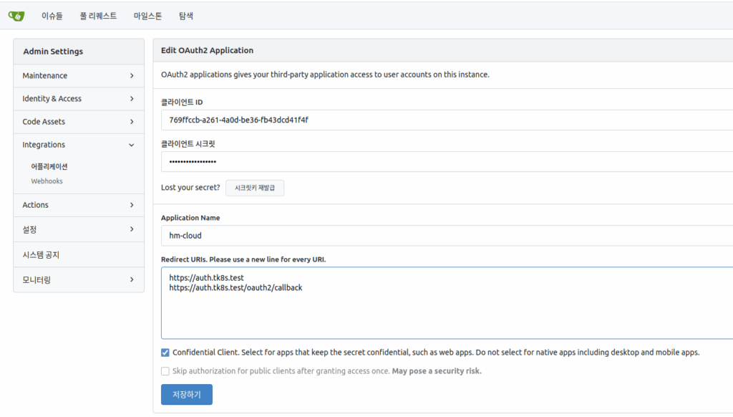Image resolution: width=733 pixels, height=417 pixels.
Task: Collapse the Integrations section
Action: pyautogui.click(x=79, y=145)
